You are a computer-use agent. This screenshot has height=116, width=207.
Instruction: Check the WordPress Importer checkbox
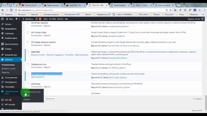point(28,23)
